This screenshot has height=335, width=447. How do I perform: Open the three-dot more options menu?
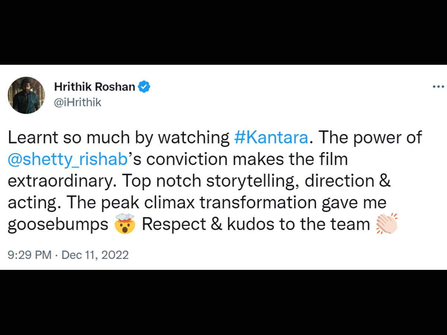tap(438, 87)
